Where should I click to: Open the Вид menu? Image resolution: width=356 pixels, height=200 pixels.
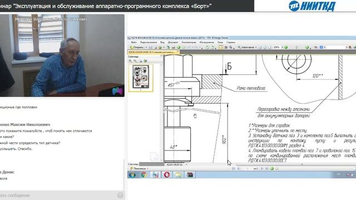pyautogui.click(x=162, y=42)
